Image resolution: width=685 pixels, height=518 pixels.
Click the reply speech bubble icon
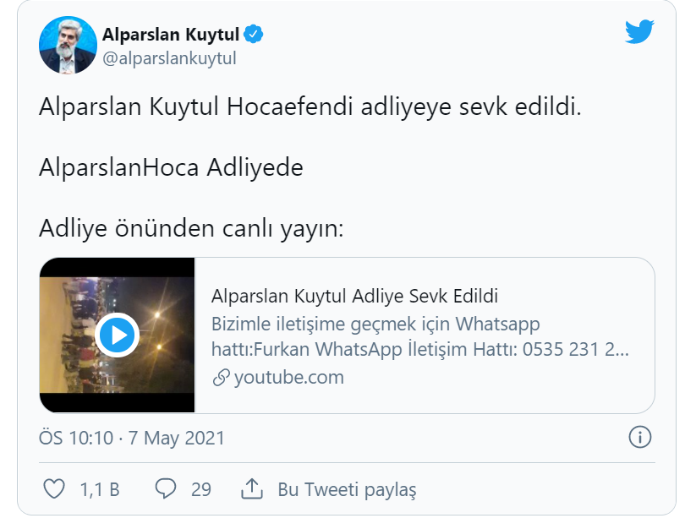pyautogui.click(x=166, y=488)
